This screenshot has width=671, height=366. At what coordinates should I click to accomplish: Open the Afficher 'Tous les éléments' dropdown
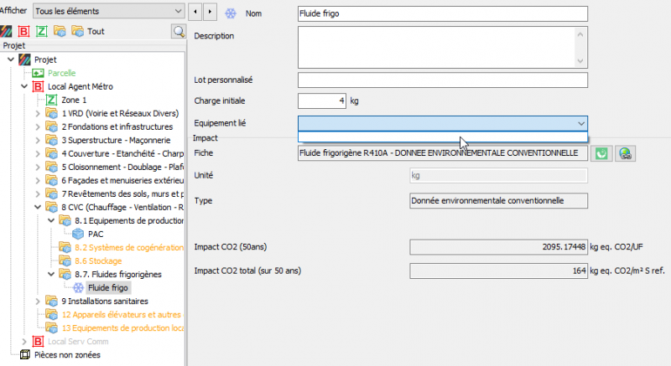tap(108, 11)
